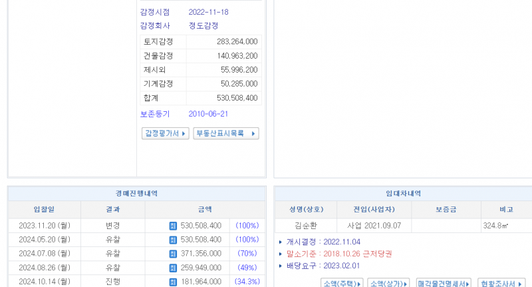Click the 정도감정 appraisal company name
532x287 pixels.
[203, 26]
